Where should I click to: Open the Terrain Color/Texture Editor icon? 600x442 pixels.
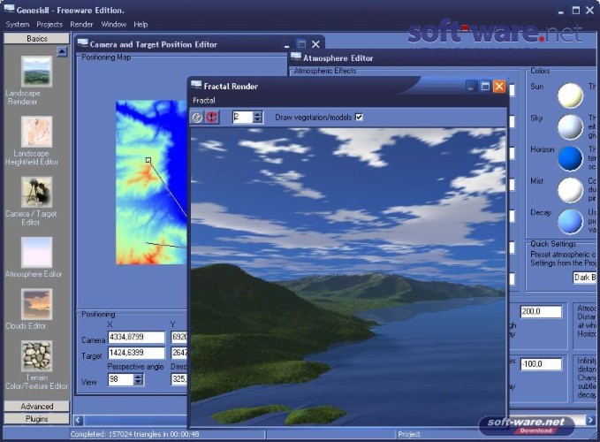click(x=36, y=356)
